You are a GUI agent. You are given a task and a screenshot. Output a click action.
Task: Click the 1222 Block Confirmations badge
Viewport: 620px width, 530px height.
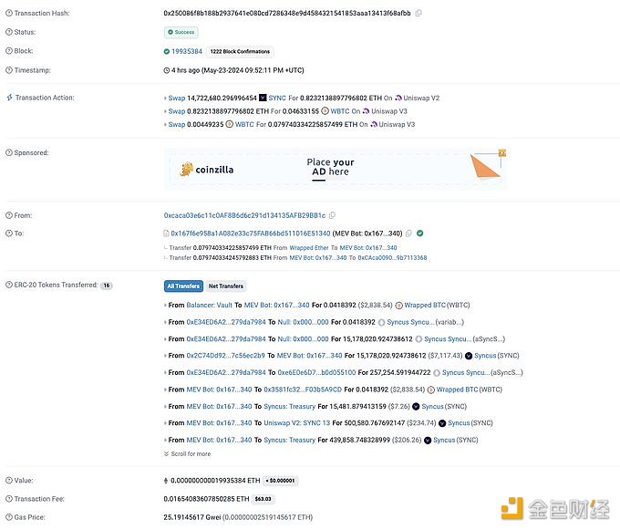point(240,51)
